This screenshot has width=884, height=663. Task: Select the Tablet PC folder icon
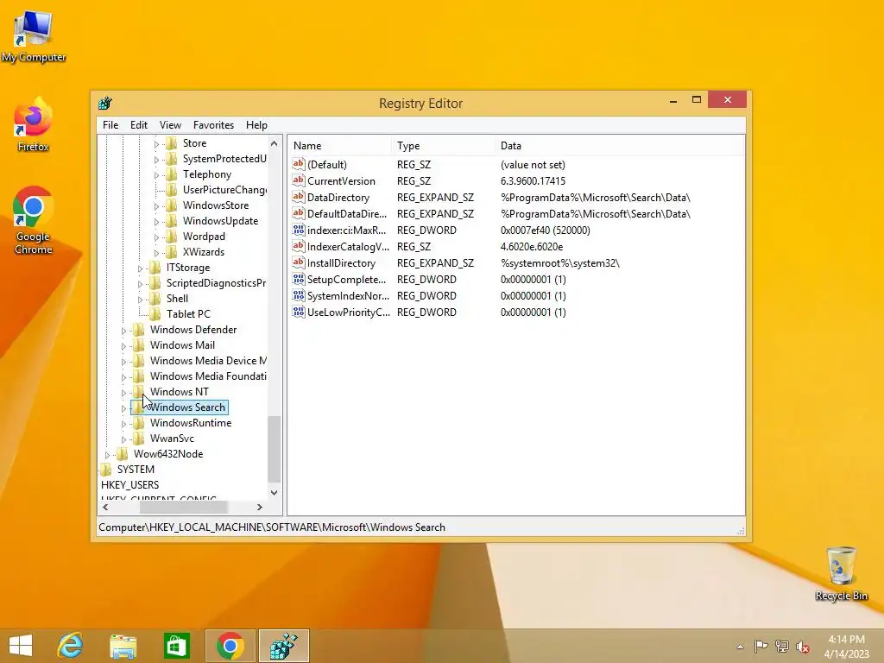tap(155, 314)
